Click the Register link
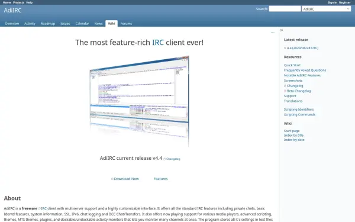The height and width of the screenshot is (222, 355). (344, 2)
